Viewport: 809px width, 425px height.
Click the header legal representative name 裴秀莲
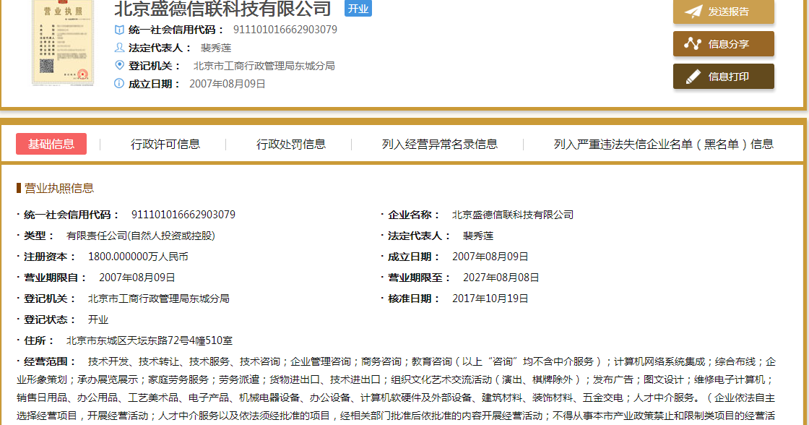[x=216, y=48]
